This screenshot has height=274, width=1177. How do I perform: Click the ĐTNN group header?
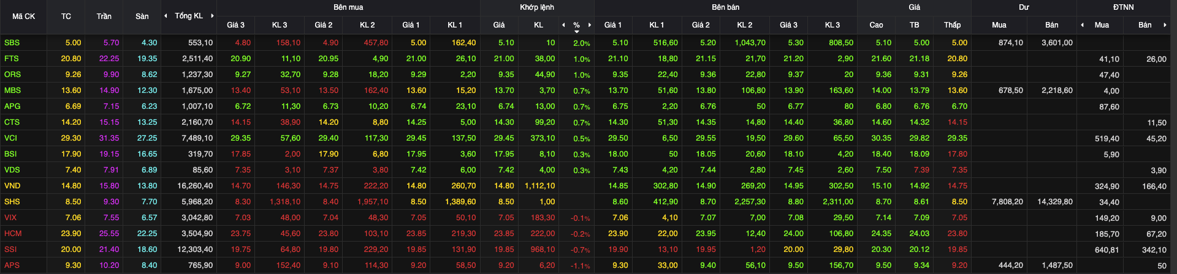[x=1124, y=7]
